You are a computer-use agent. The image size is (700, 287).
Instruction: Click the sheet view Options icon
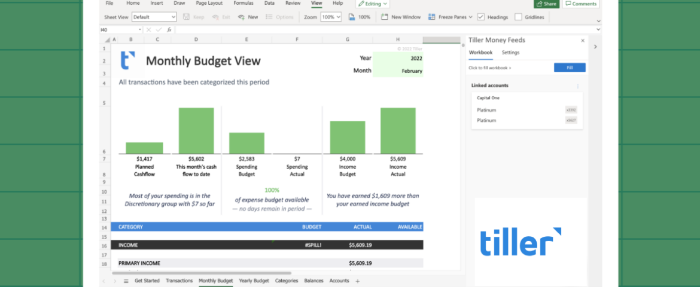pos(269,17)
